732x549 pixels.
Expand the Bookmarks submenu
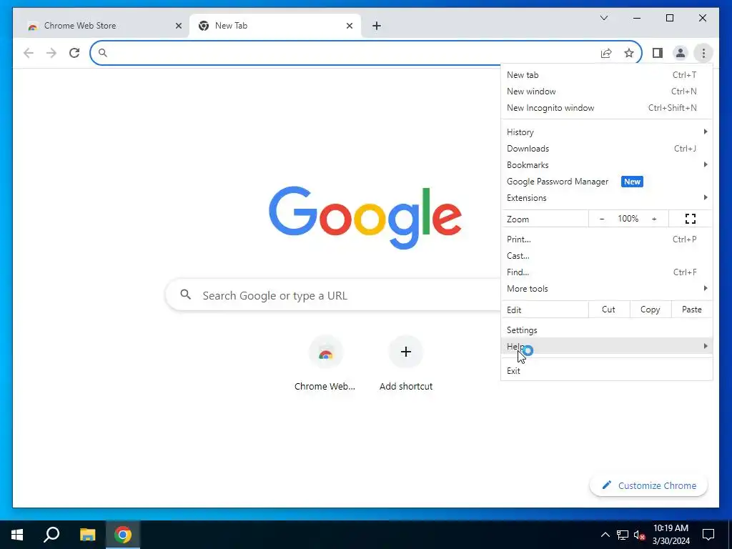(x=606, y=165)
